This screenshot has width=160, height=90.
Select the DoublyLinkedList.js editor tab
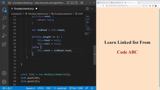(24, 9)
